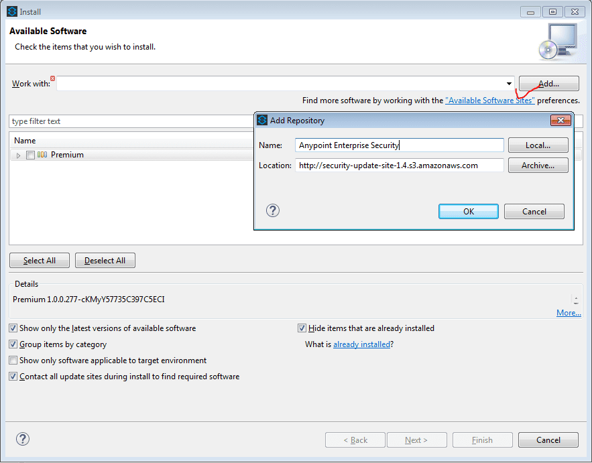Click the Local... button
The width and height of the screenshot is (592, 463).
click(538, 145)
